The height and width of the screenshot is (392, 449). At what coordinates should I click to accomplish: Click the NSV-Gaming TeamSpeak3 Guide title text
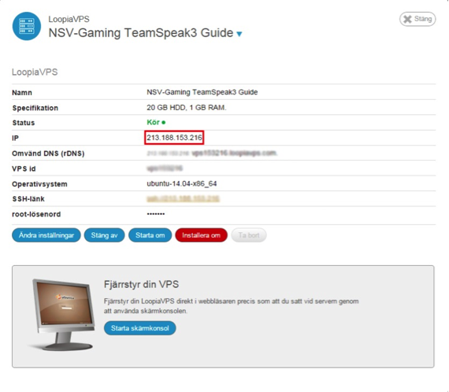point(141,33)
